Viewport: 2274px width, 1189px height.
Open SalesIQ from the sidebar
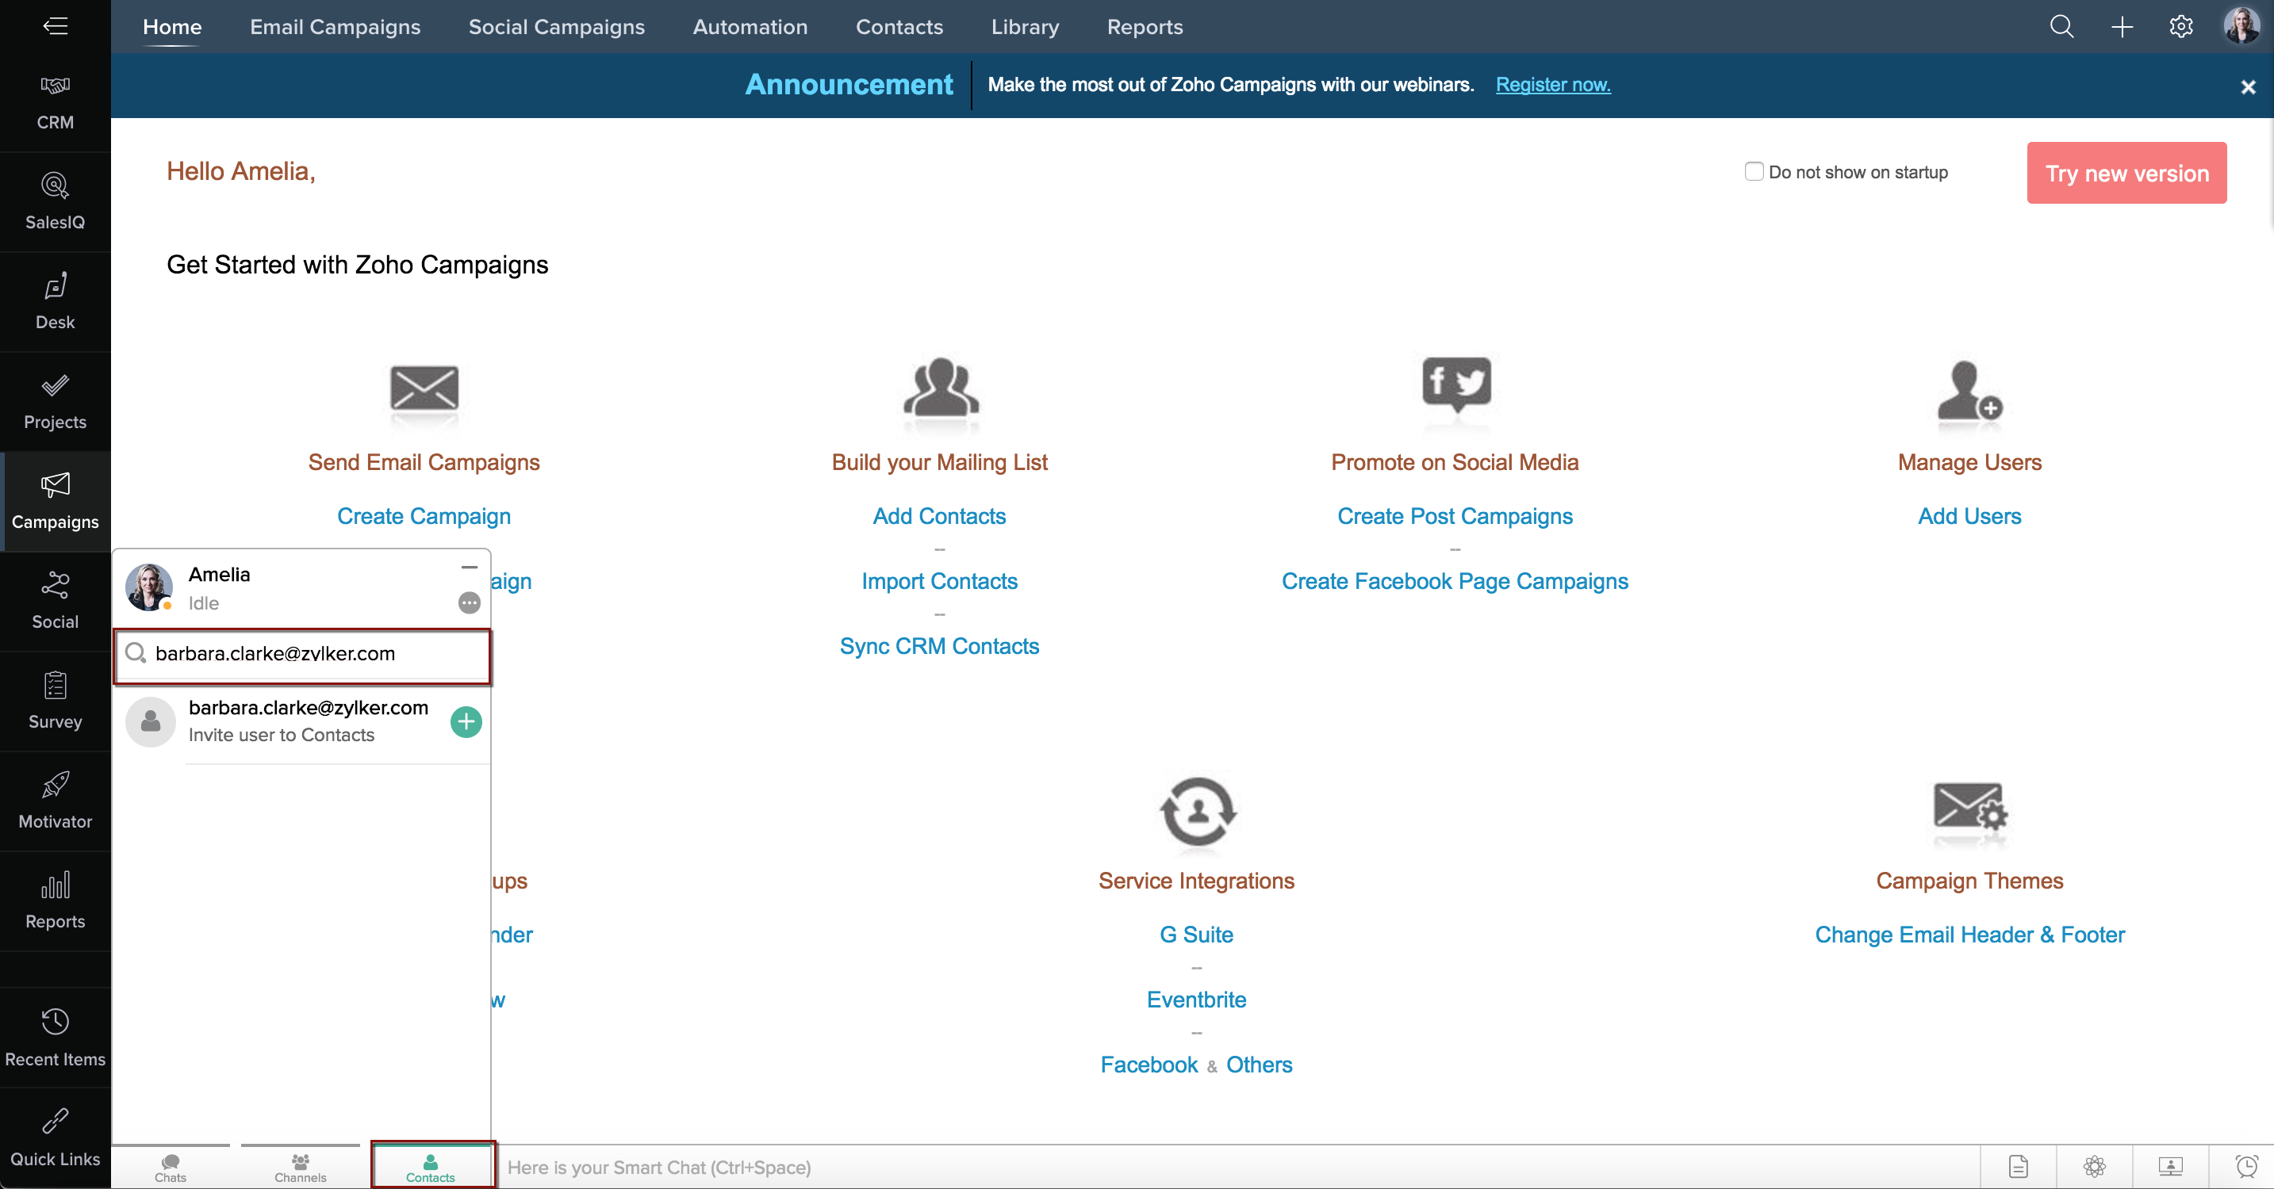[55, 201]
